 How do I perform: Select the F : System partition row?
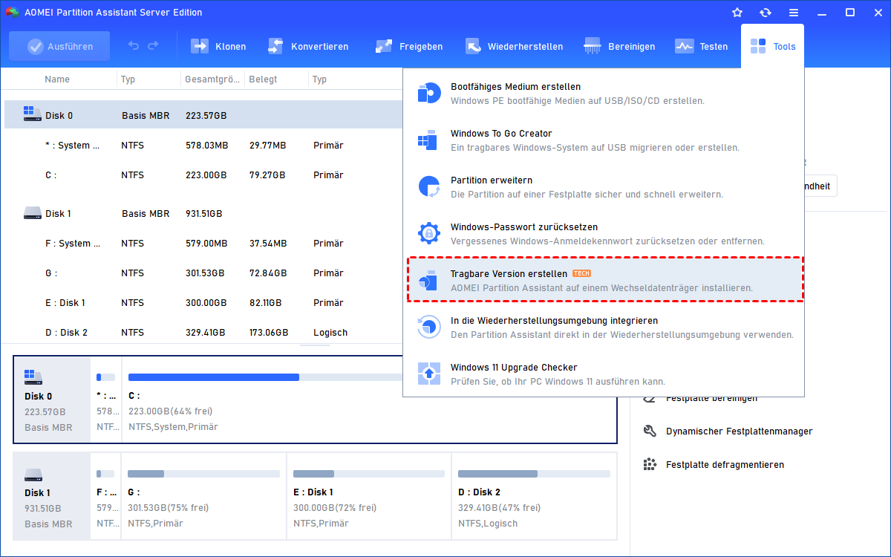point(204,244)
